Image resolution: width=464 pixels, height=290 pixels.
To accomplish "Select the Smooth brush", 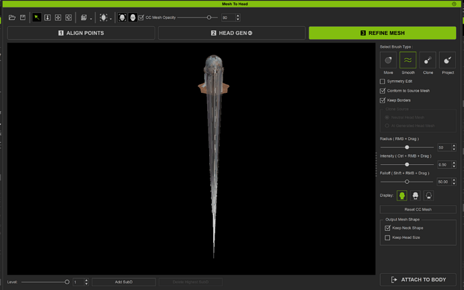I will (x=408, y=60).
